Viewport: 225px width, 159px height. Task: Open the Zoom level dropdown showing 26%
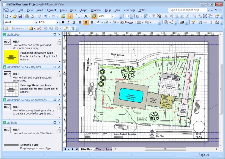point(112,16)
